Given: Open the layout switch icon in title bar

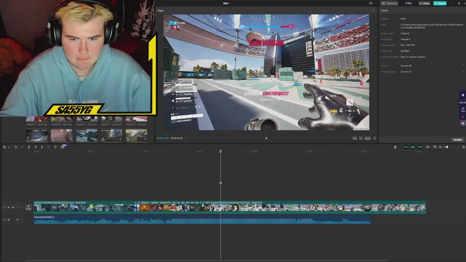Looking at the screenshot, I should 371,3.
